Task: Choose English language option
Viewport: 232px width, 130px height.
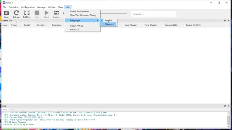Action: pos(108,20)
